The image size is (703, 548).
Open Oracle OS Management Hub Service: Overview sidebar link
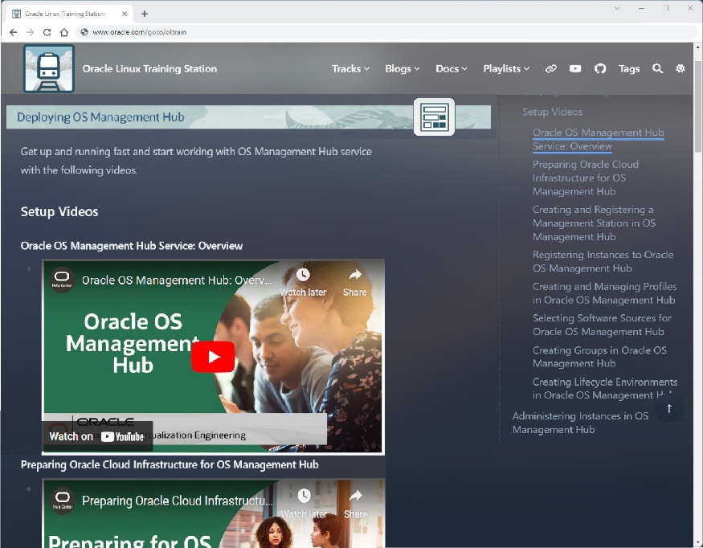click(x=598, y=140)
